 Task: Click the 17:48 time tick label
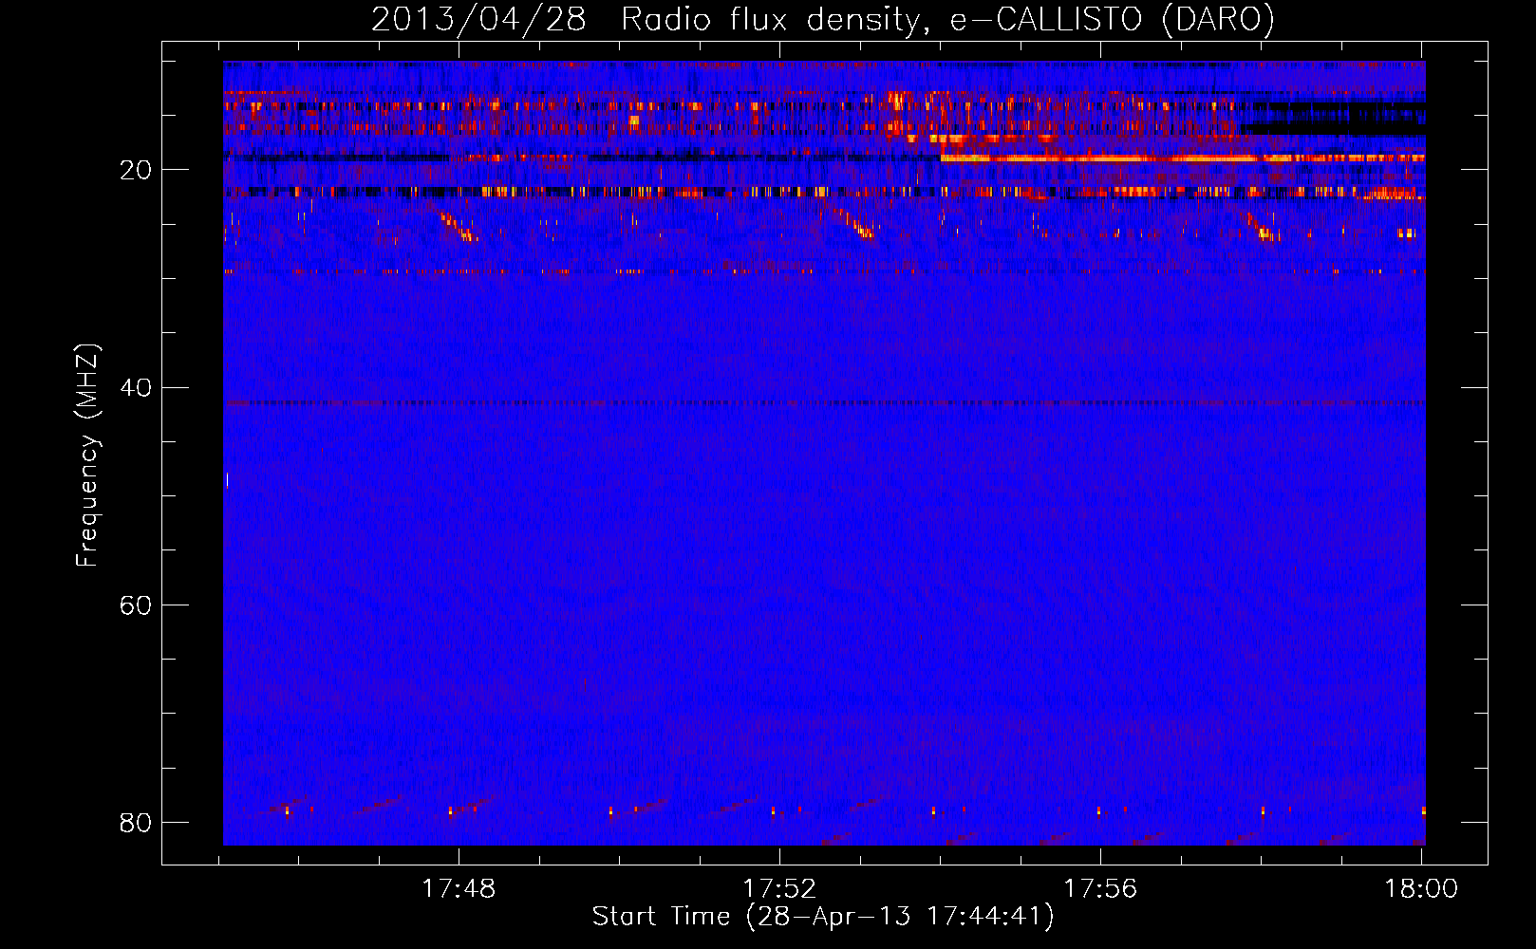(x=459, y=888)
